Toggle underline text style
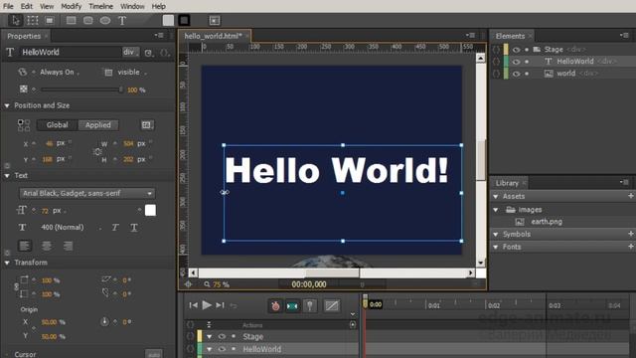 (x=134, y=228)
